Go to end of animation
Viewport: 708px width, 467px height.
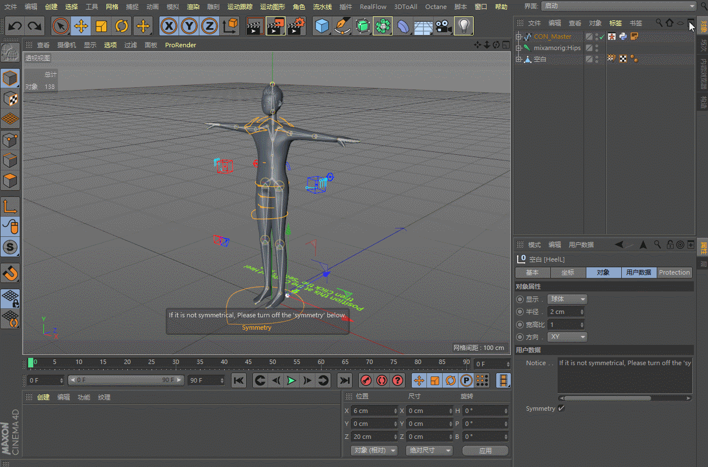tap(344, 381)
